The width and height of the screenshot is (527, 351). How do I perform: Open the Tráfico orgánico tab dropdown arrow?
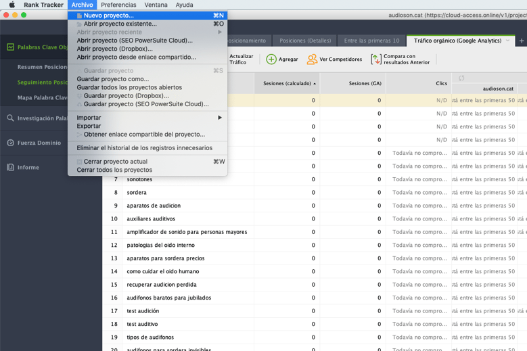point(507,41)
